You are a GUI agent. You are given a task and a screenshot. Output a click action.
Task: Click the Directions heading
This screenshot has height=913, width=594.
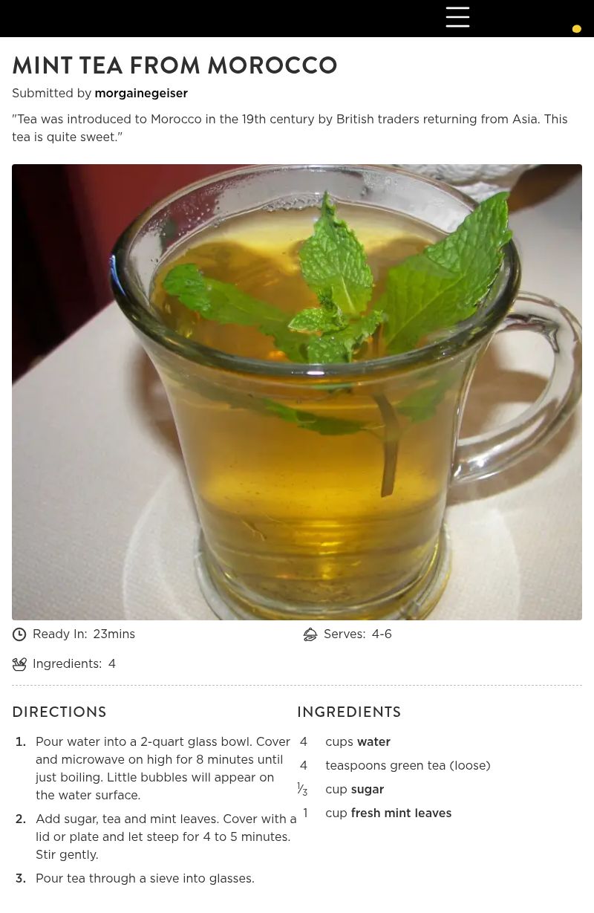59,712
